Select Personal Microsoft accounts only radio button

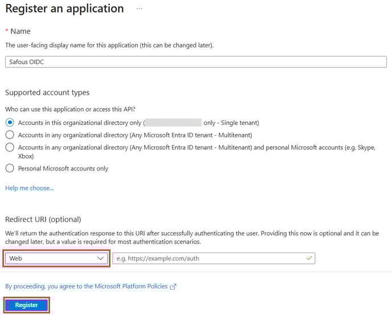pyautogui.click(x=10, y=168)
